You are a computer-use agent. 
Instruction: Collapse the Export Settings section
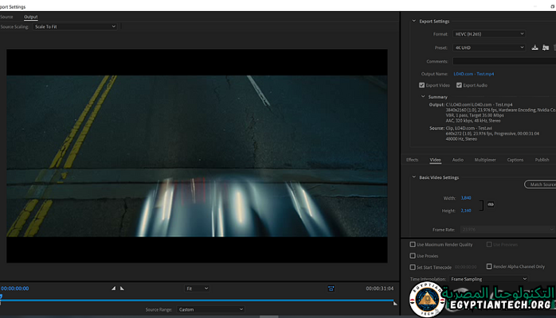[413, 21]
